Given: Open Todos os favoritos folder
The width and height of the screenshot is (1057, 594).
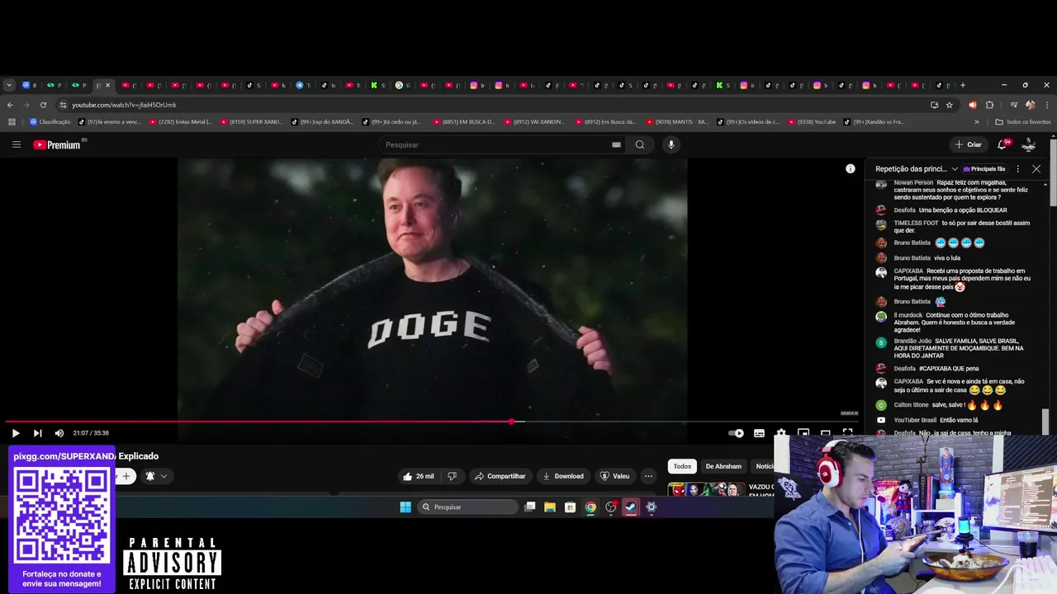Looking at the screenshot, I should coord(1023,122).
